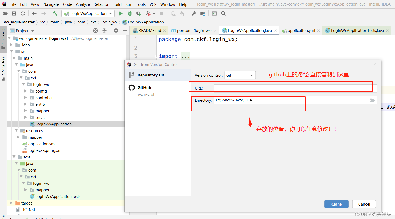Viewport: 395px width, 219px height.
Task: Open the File menu
Action: [x=13, y=4]
